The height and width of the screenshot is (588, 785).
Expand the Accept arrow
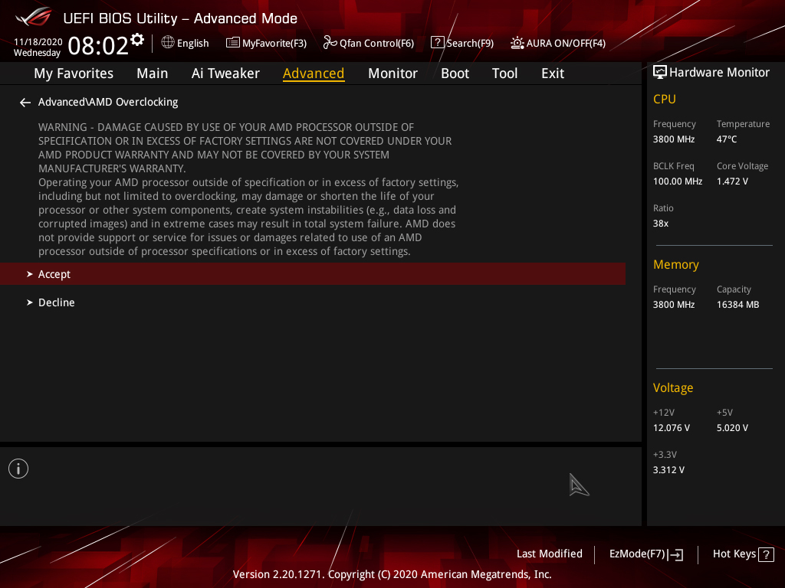(30, 274)
